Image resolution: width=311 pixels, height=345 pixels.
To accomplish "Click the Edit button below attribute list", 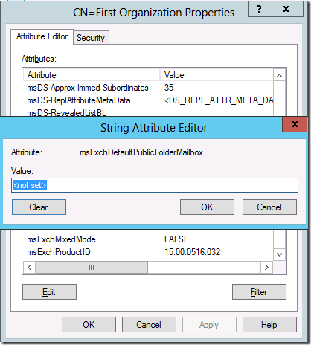I will (49, 292).
